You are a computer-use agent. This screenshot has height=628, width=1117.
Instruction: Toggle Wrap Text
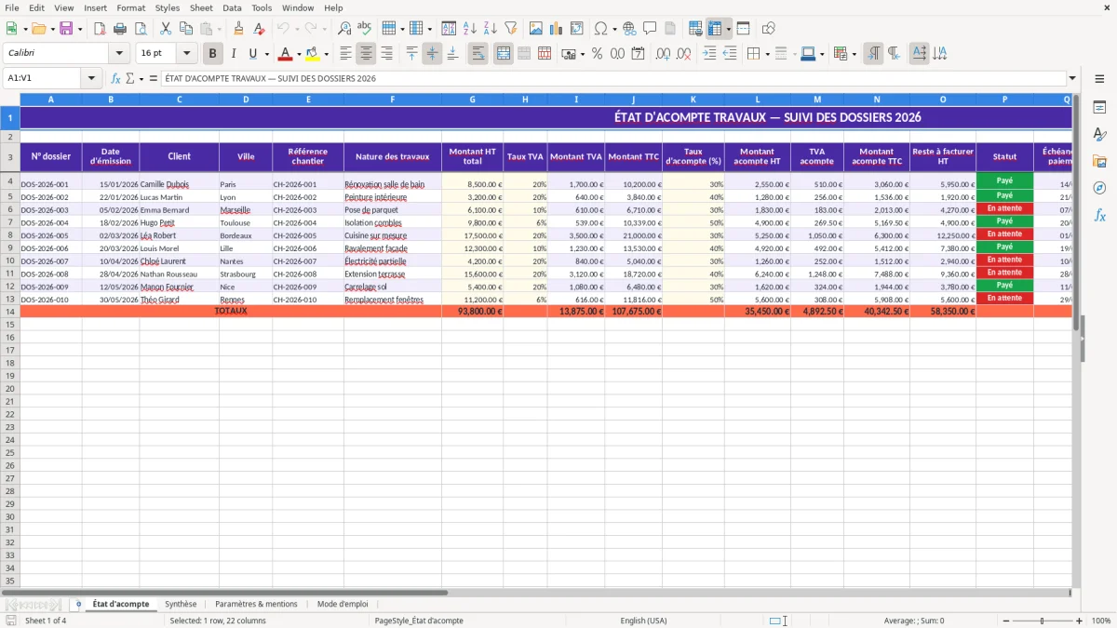tap(478, 54)
